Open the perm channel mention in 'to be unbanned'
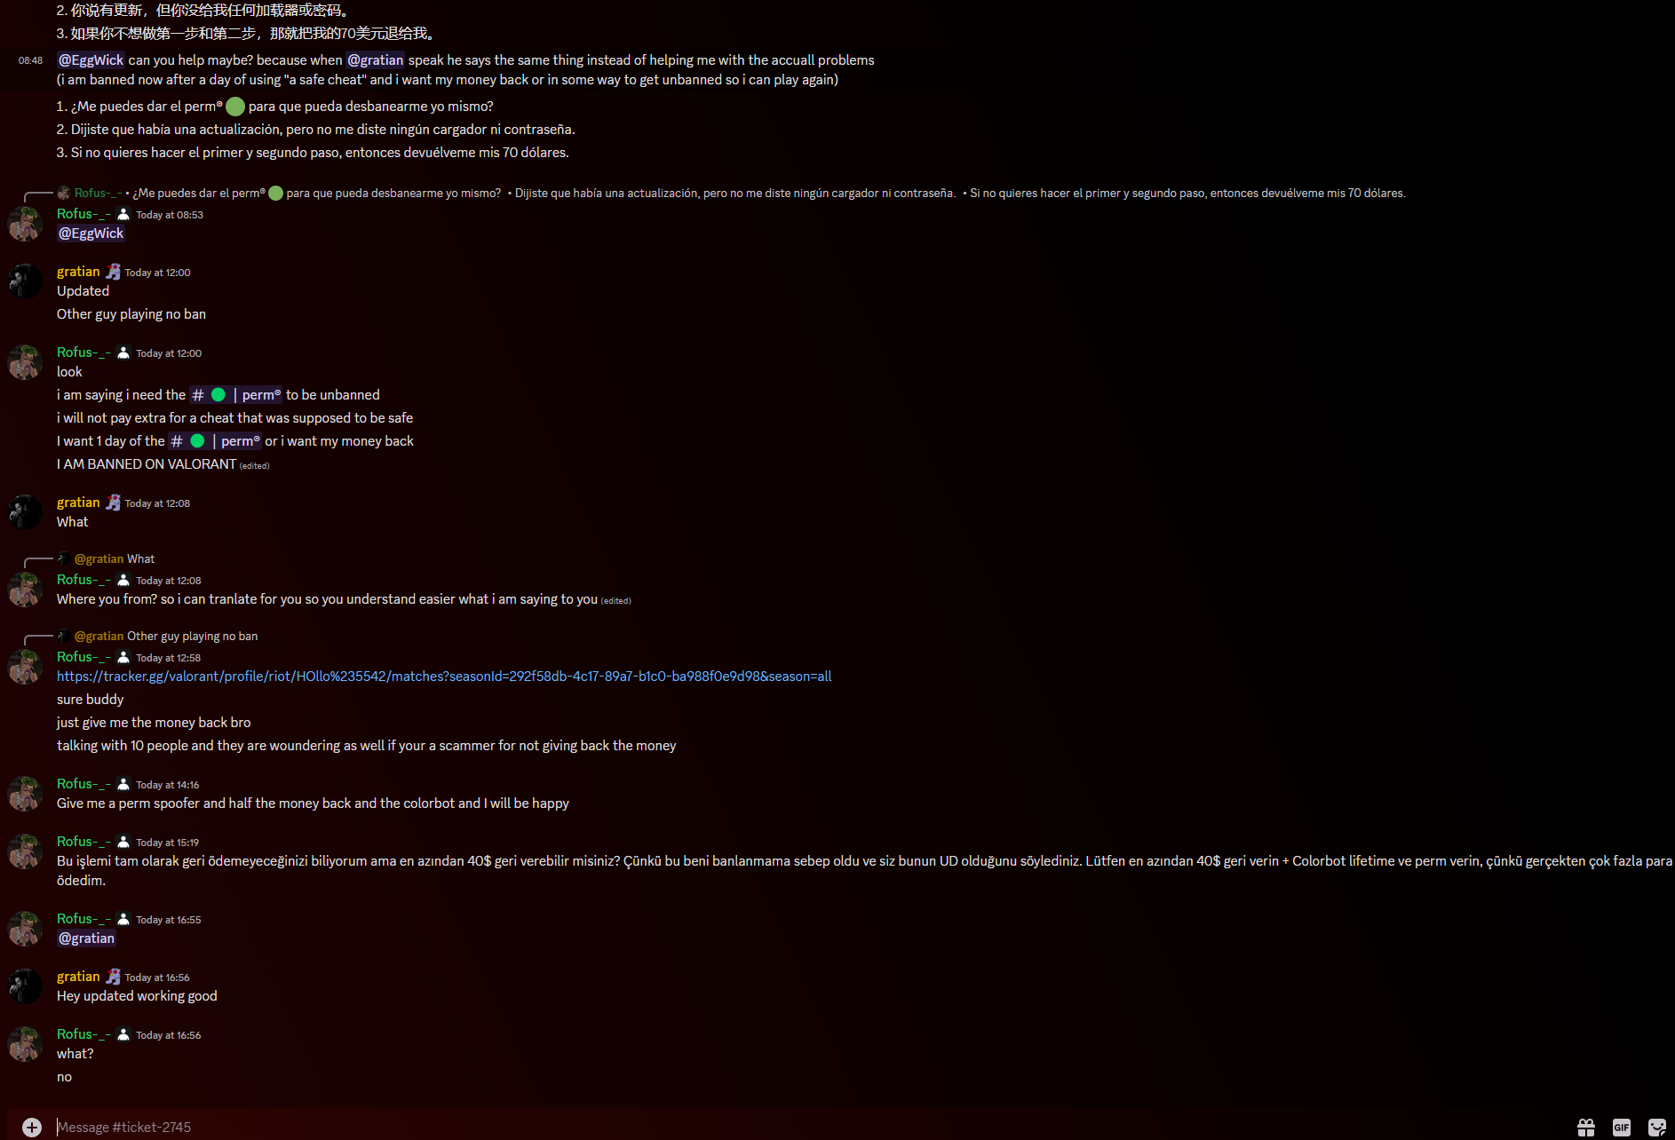1675x1140 pixels. (236, 395)
